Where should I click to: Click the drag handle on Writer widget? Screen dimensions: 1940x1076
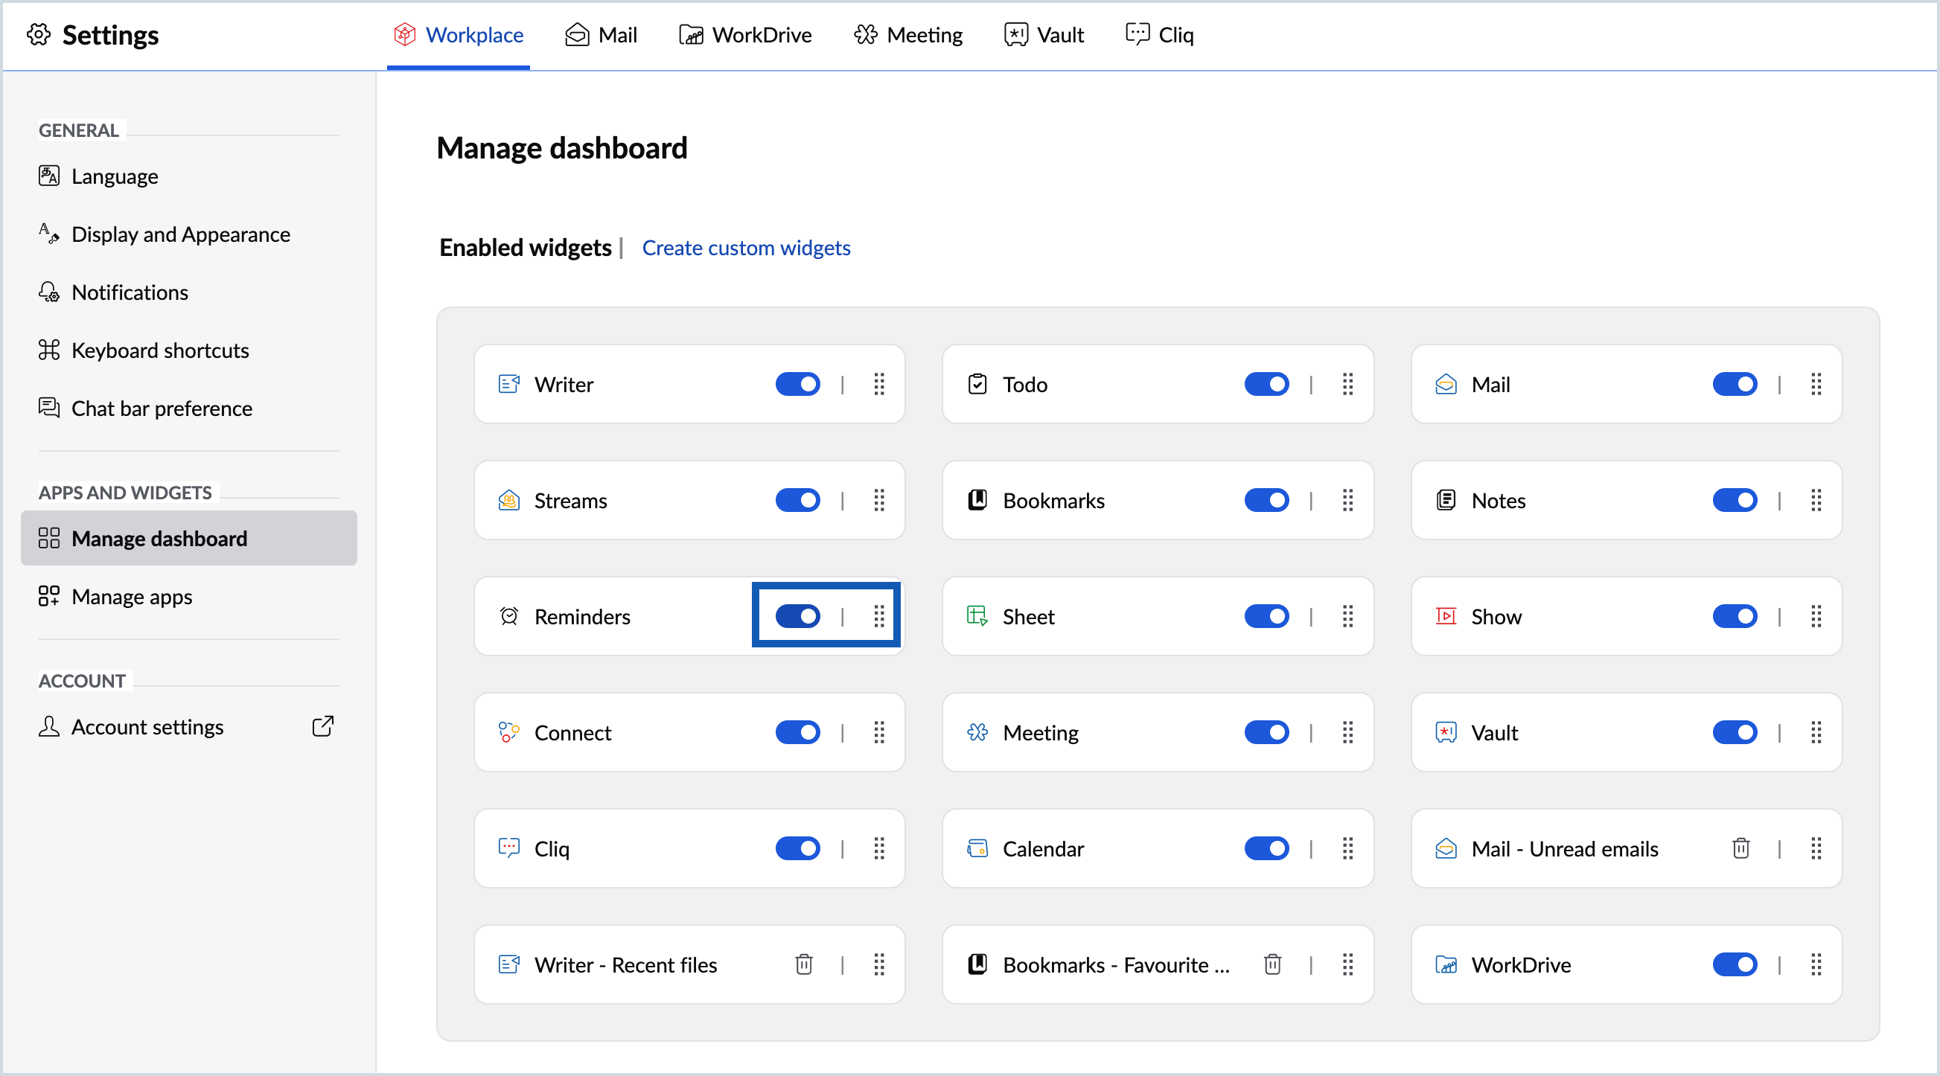coord(879,384)
